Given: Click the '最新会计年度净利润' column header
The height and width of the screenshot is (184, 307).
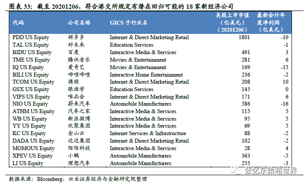Looking at the screenshot, I should [271, 22].
